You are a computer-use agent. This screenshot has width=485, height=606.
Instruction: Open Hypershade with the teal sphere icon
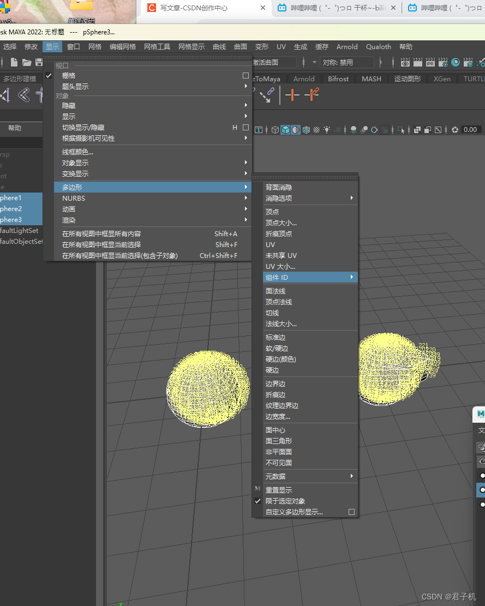coord(456,62)
